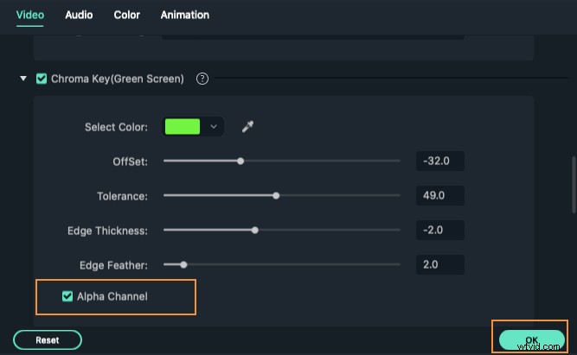Confirm settings with the OK button
Image resolution: width=577 pixels, height=355 pixels.
(532, 340)
